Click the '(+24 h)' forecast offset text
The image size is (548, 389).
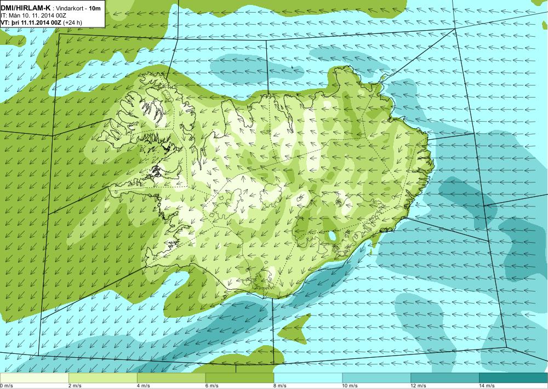pyautogui.click(x=73, y=22)
